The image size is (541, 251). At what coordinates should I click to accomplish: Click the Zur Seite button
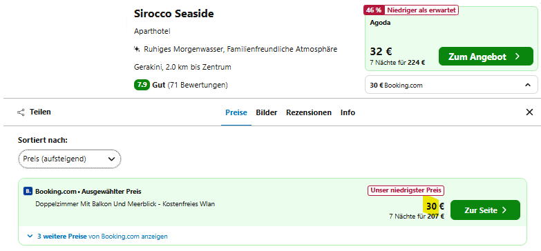pos(485,210)
